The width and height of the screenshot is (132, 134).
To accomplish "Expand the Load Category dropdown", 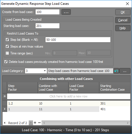I will pyautogui.click(x=45, y=71).
